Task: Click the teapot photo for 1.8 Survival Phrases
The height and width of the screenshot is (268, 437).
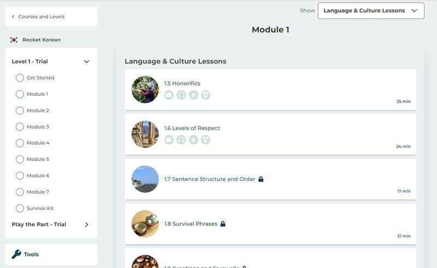Action: 145,224
